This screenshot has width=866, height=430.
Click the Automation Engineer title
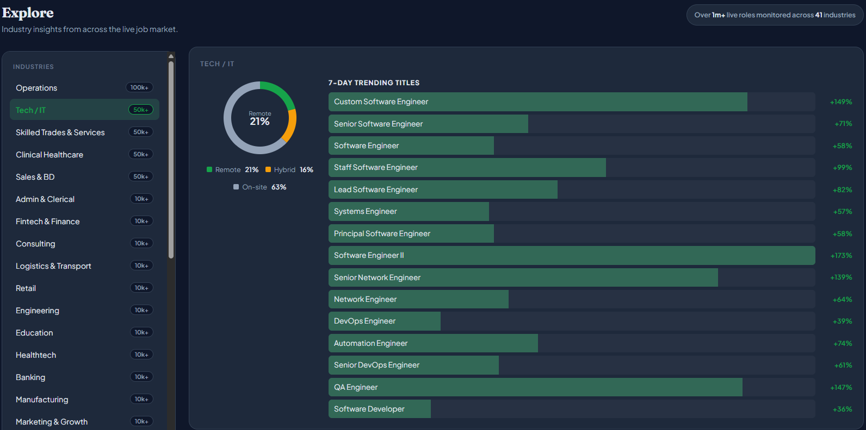point(370,343)
